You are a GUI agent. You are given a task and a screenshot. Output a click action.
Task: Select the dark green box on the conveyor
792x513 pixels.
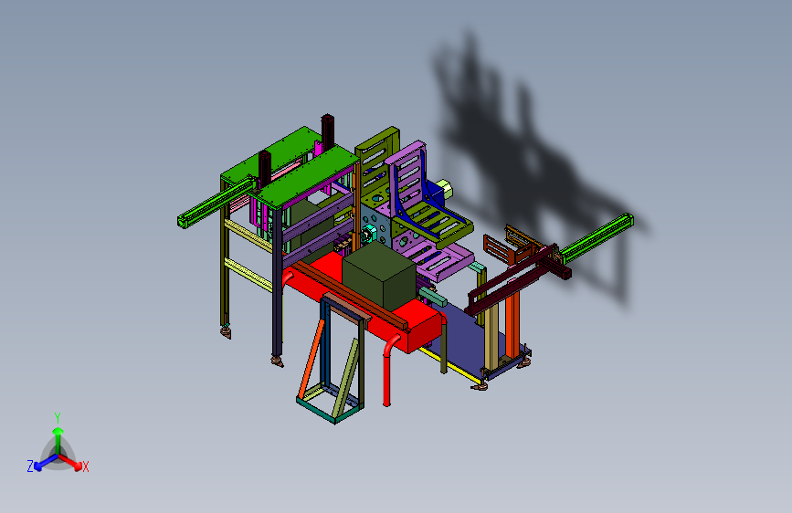pyautogui.click(x=379, y=275)
